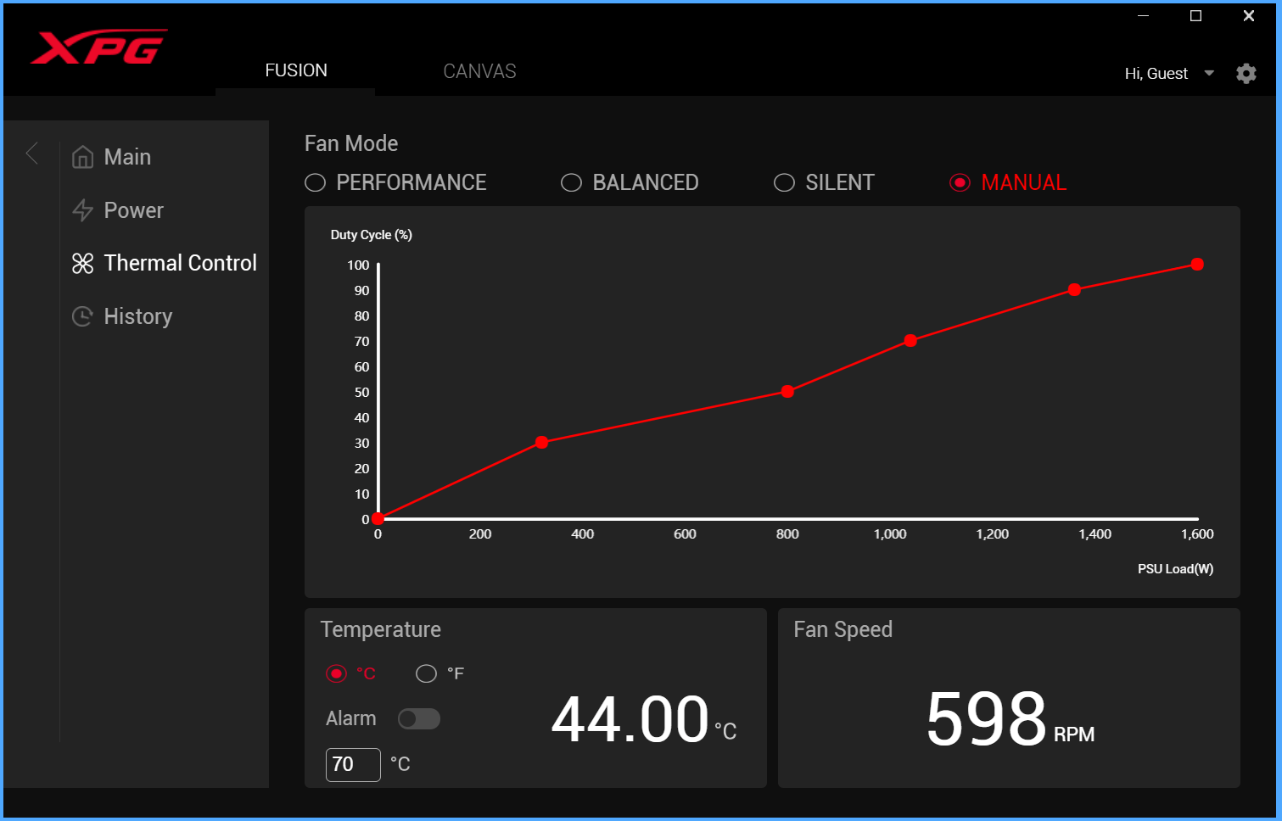The image size is (1282, 821).
Task: Click the 598 RPM fan speed value
Action: [986, 719]
